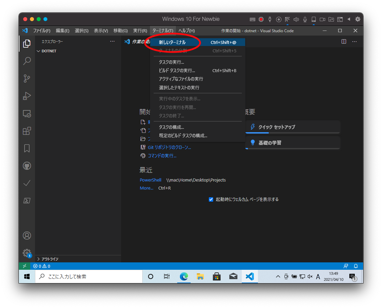Open the Accounts icon in the activity bar
This screenshot has width=382, height=308.
[x=27, y=235]
